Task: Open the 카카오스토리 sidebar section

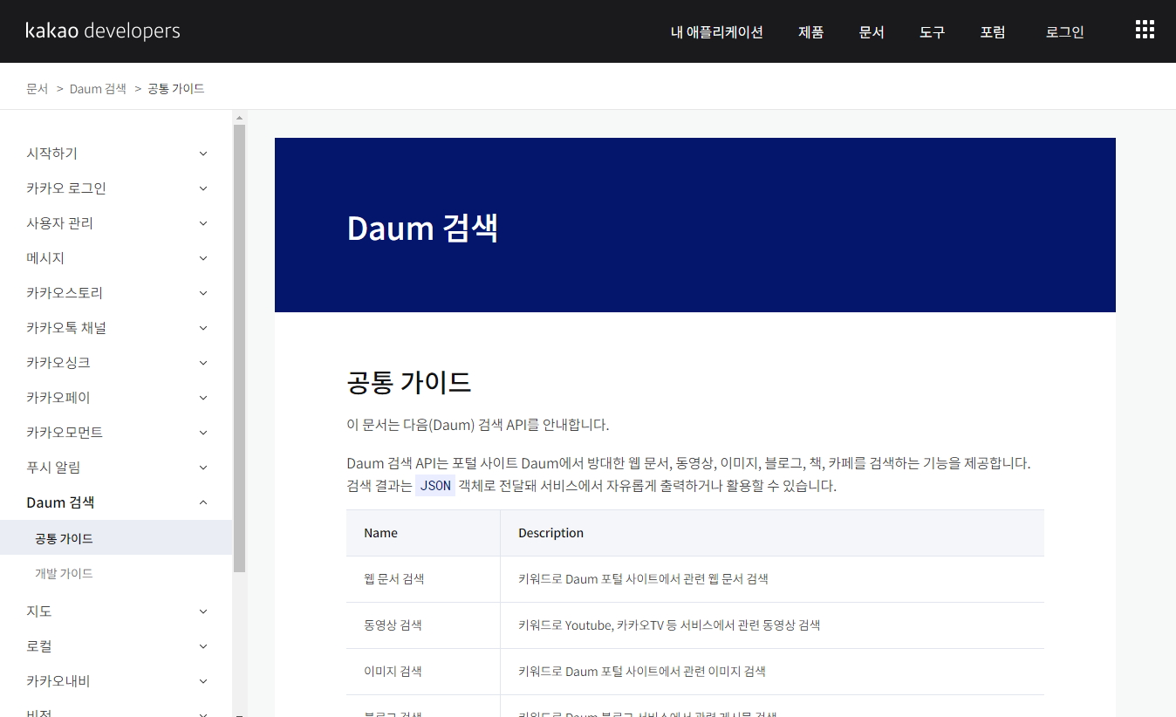Action: click(65, 293)
